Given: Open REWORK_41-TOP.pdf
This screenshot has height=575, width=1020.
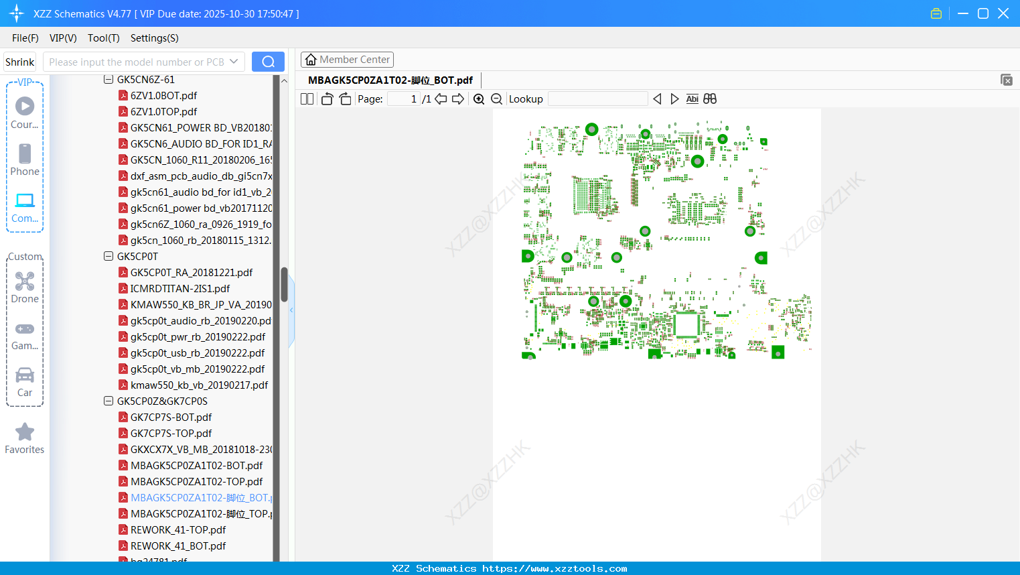Looking at the screenshot, I should (x=178, y=529).
